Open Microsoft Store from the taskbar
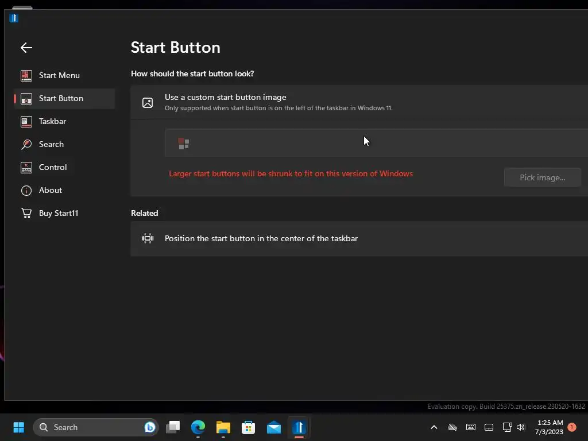 [x=248, y=427]
